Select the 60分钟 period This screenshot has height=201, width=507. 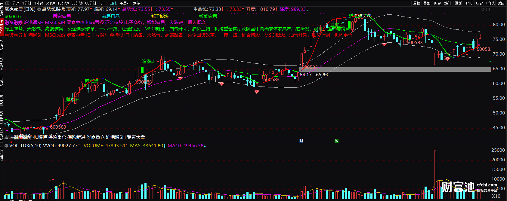coord(91,3)
